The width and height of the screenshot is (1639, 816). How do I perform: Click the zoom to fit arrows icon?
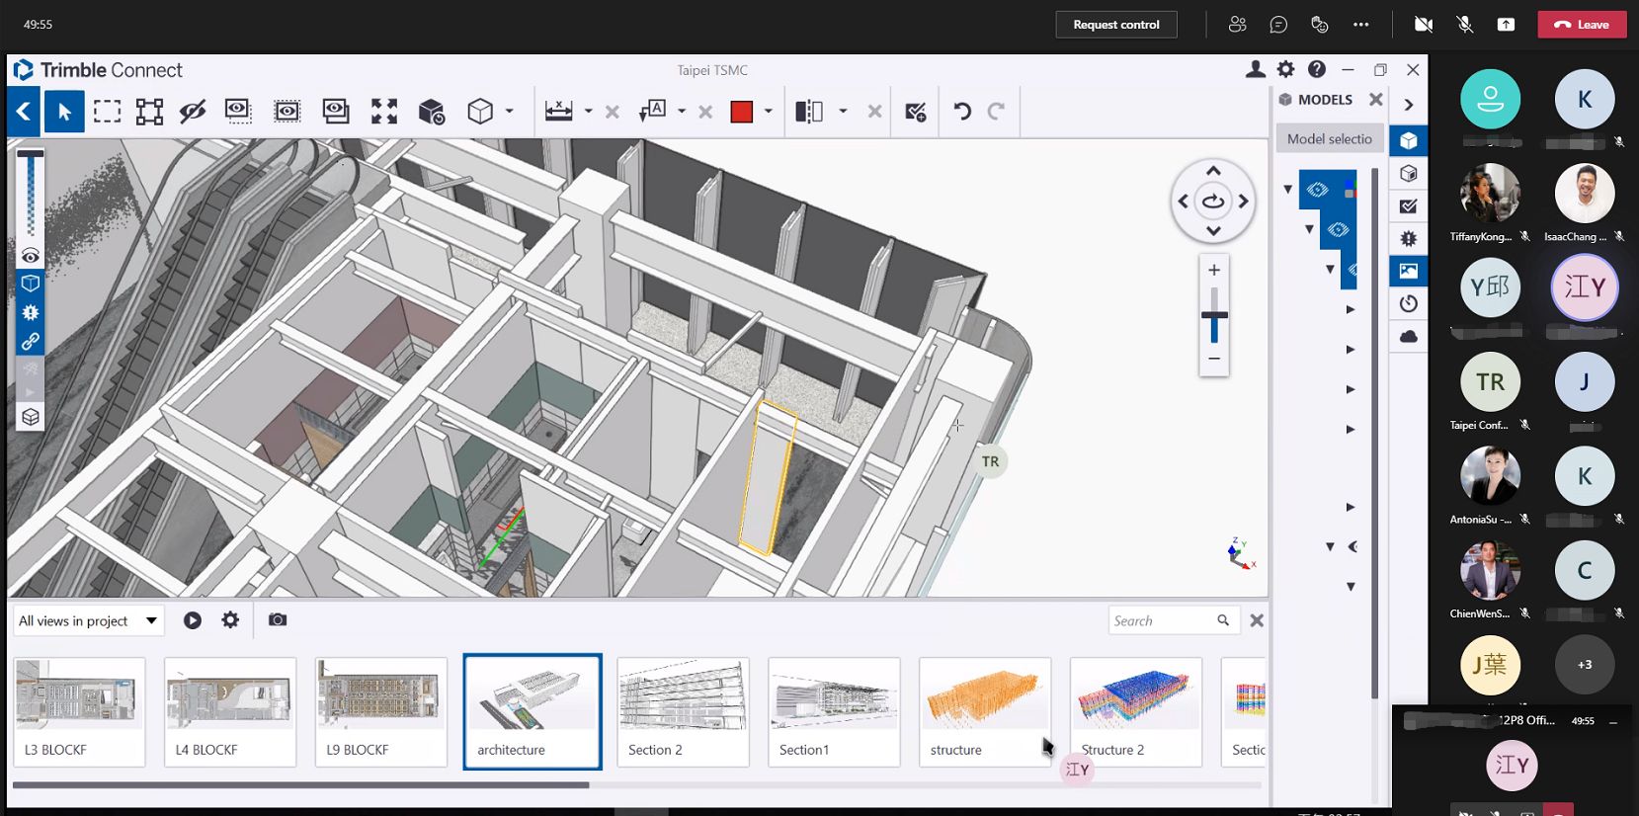click(x=384, y=112)
